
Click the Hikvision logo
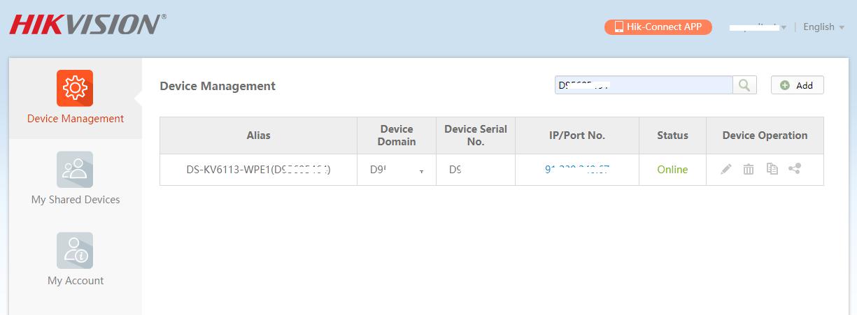click(x=87, y=24)
